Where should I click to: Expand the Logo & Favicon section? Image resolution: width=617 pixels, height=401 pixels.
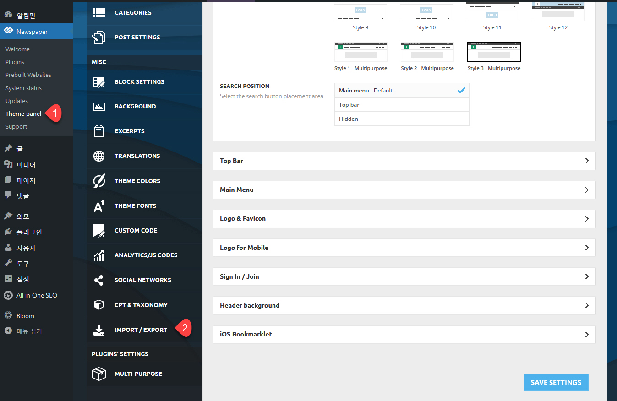pyautogui.click(x=404, y=218)
